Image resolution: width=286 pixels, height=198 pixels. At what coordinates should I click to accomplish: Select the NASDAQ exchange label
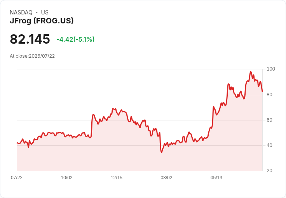[x=21, y=12]
